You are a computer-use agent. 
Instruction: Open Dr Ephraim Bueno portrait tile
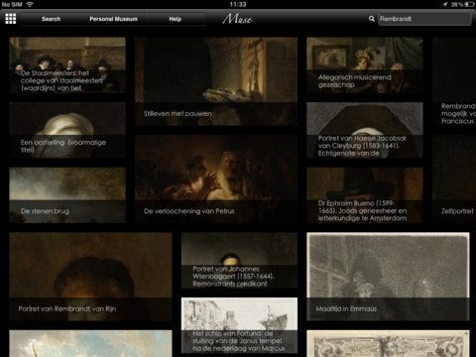coord(365,195)
